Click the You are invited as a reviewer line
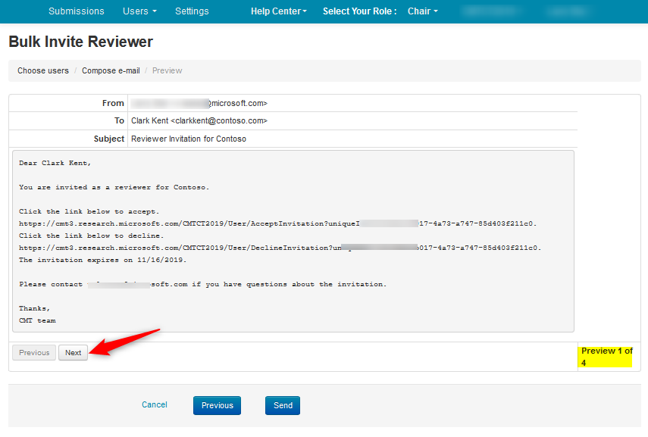This screenshot has height=437, width=648. pyautogui.click(x=114, y=187)
